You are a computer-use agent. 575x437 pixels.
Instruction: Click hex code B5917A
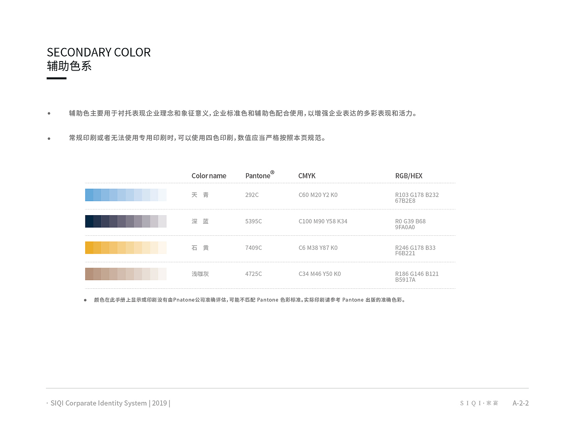(405, 280)
